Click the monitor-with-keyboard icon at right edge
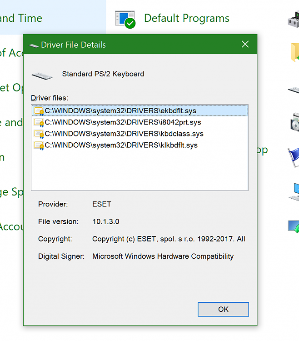Screen dimensions: 299x341 [294, 192]
